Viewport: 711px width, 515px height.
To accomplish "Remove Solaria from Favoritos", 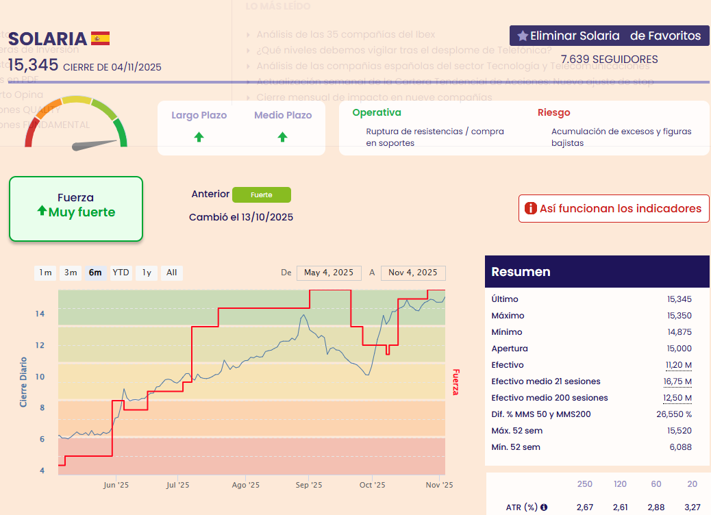I will 610,36.
